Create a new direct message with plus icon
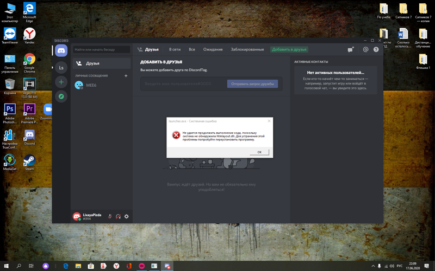The height and width of the screenshot is (271, 435). (x=126, y=76)
